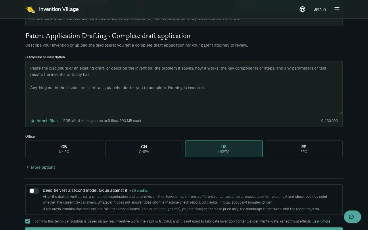
Task: Select the US USPTO office
Action: click(224, 149)
